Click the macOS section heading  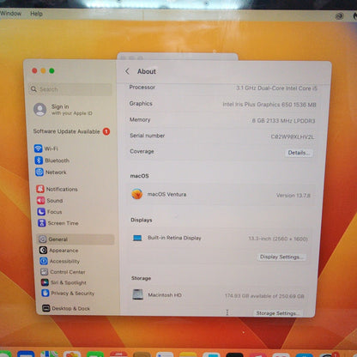point(139,176)
